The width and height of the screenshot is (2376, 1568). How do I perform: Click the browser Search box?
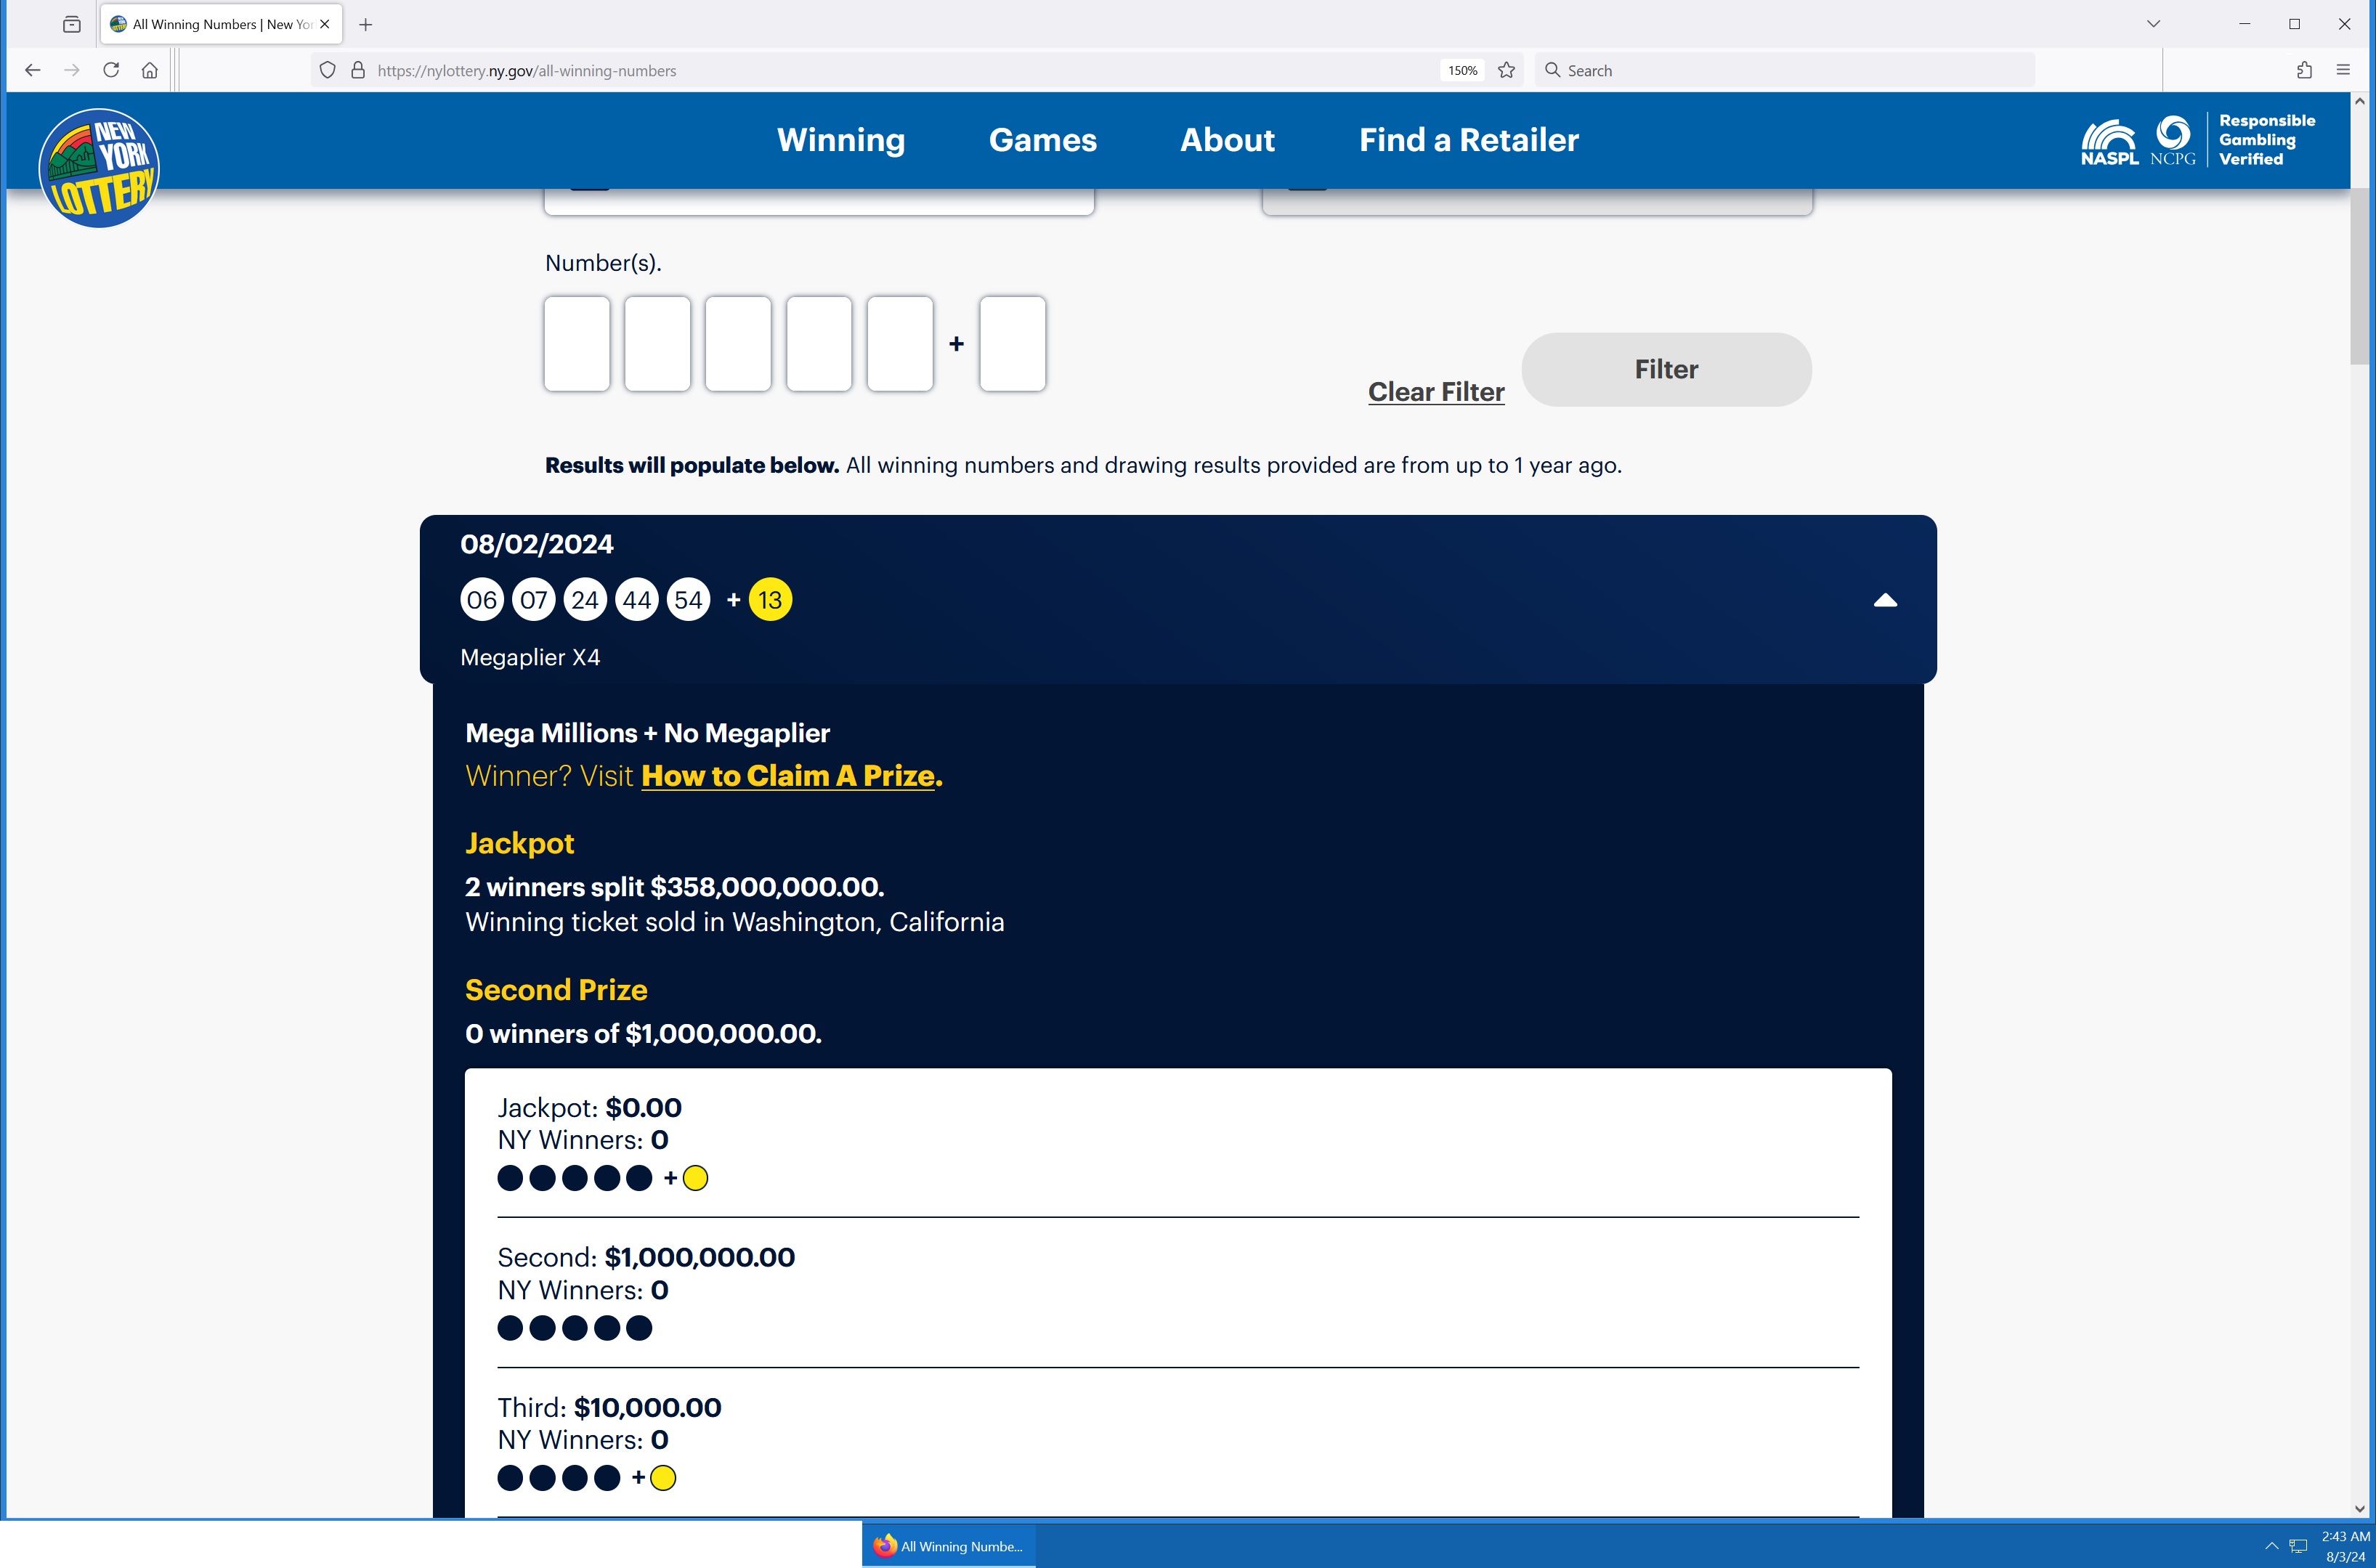pos(1784,70)
